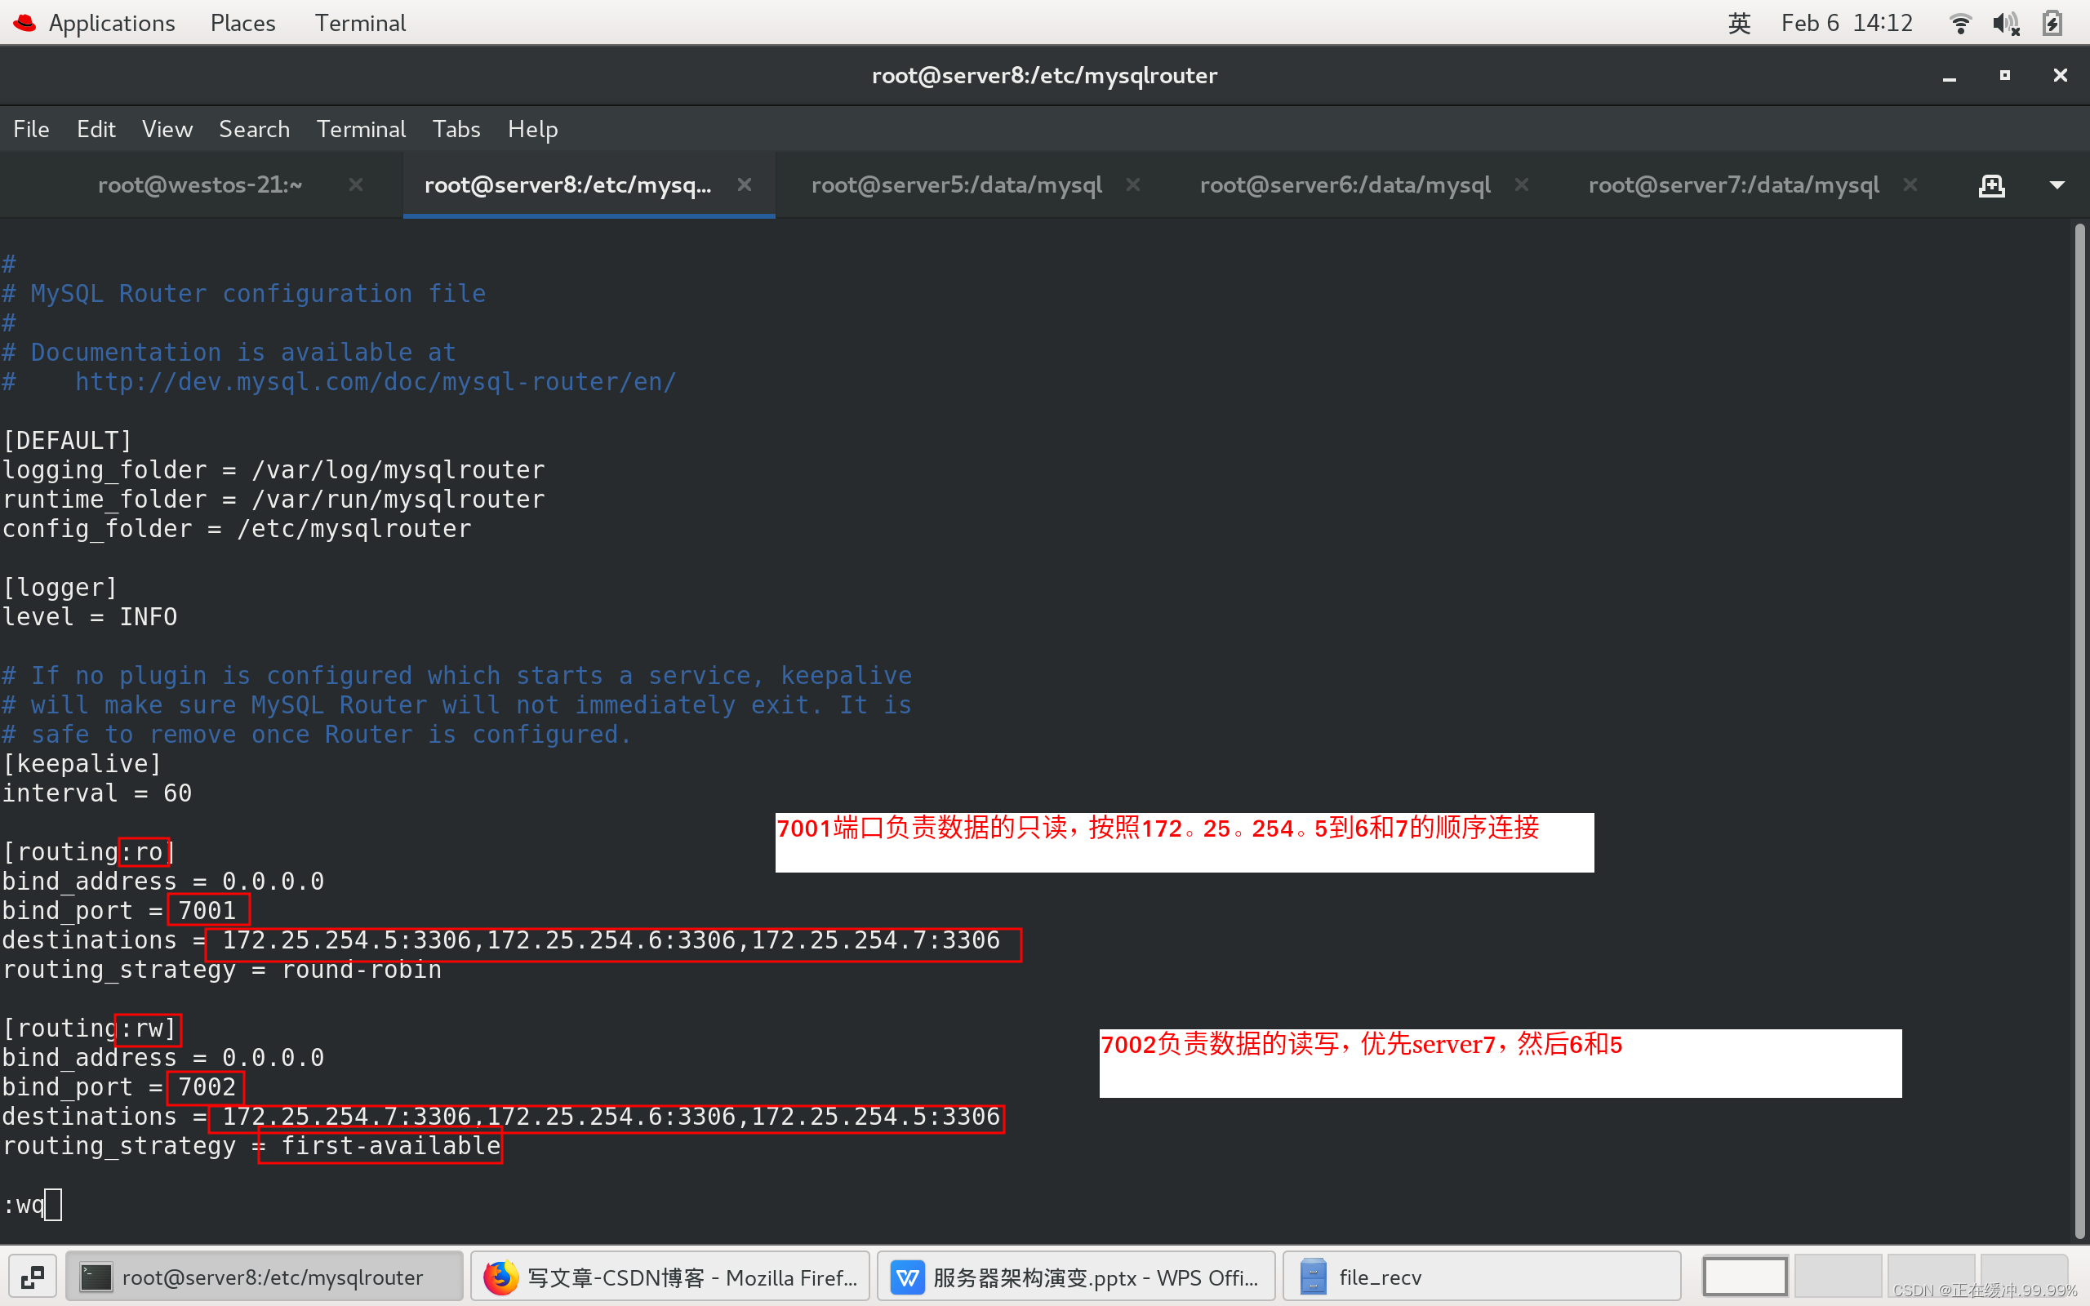Click the Wi-Fi network status icon
Viewport: 2090px width, 1306px height.
(x=1960, y=24)
